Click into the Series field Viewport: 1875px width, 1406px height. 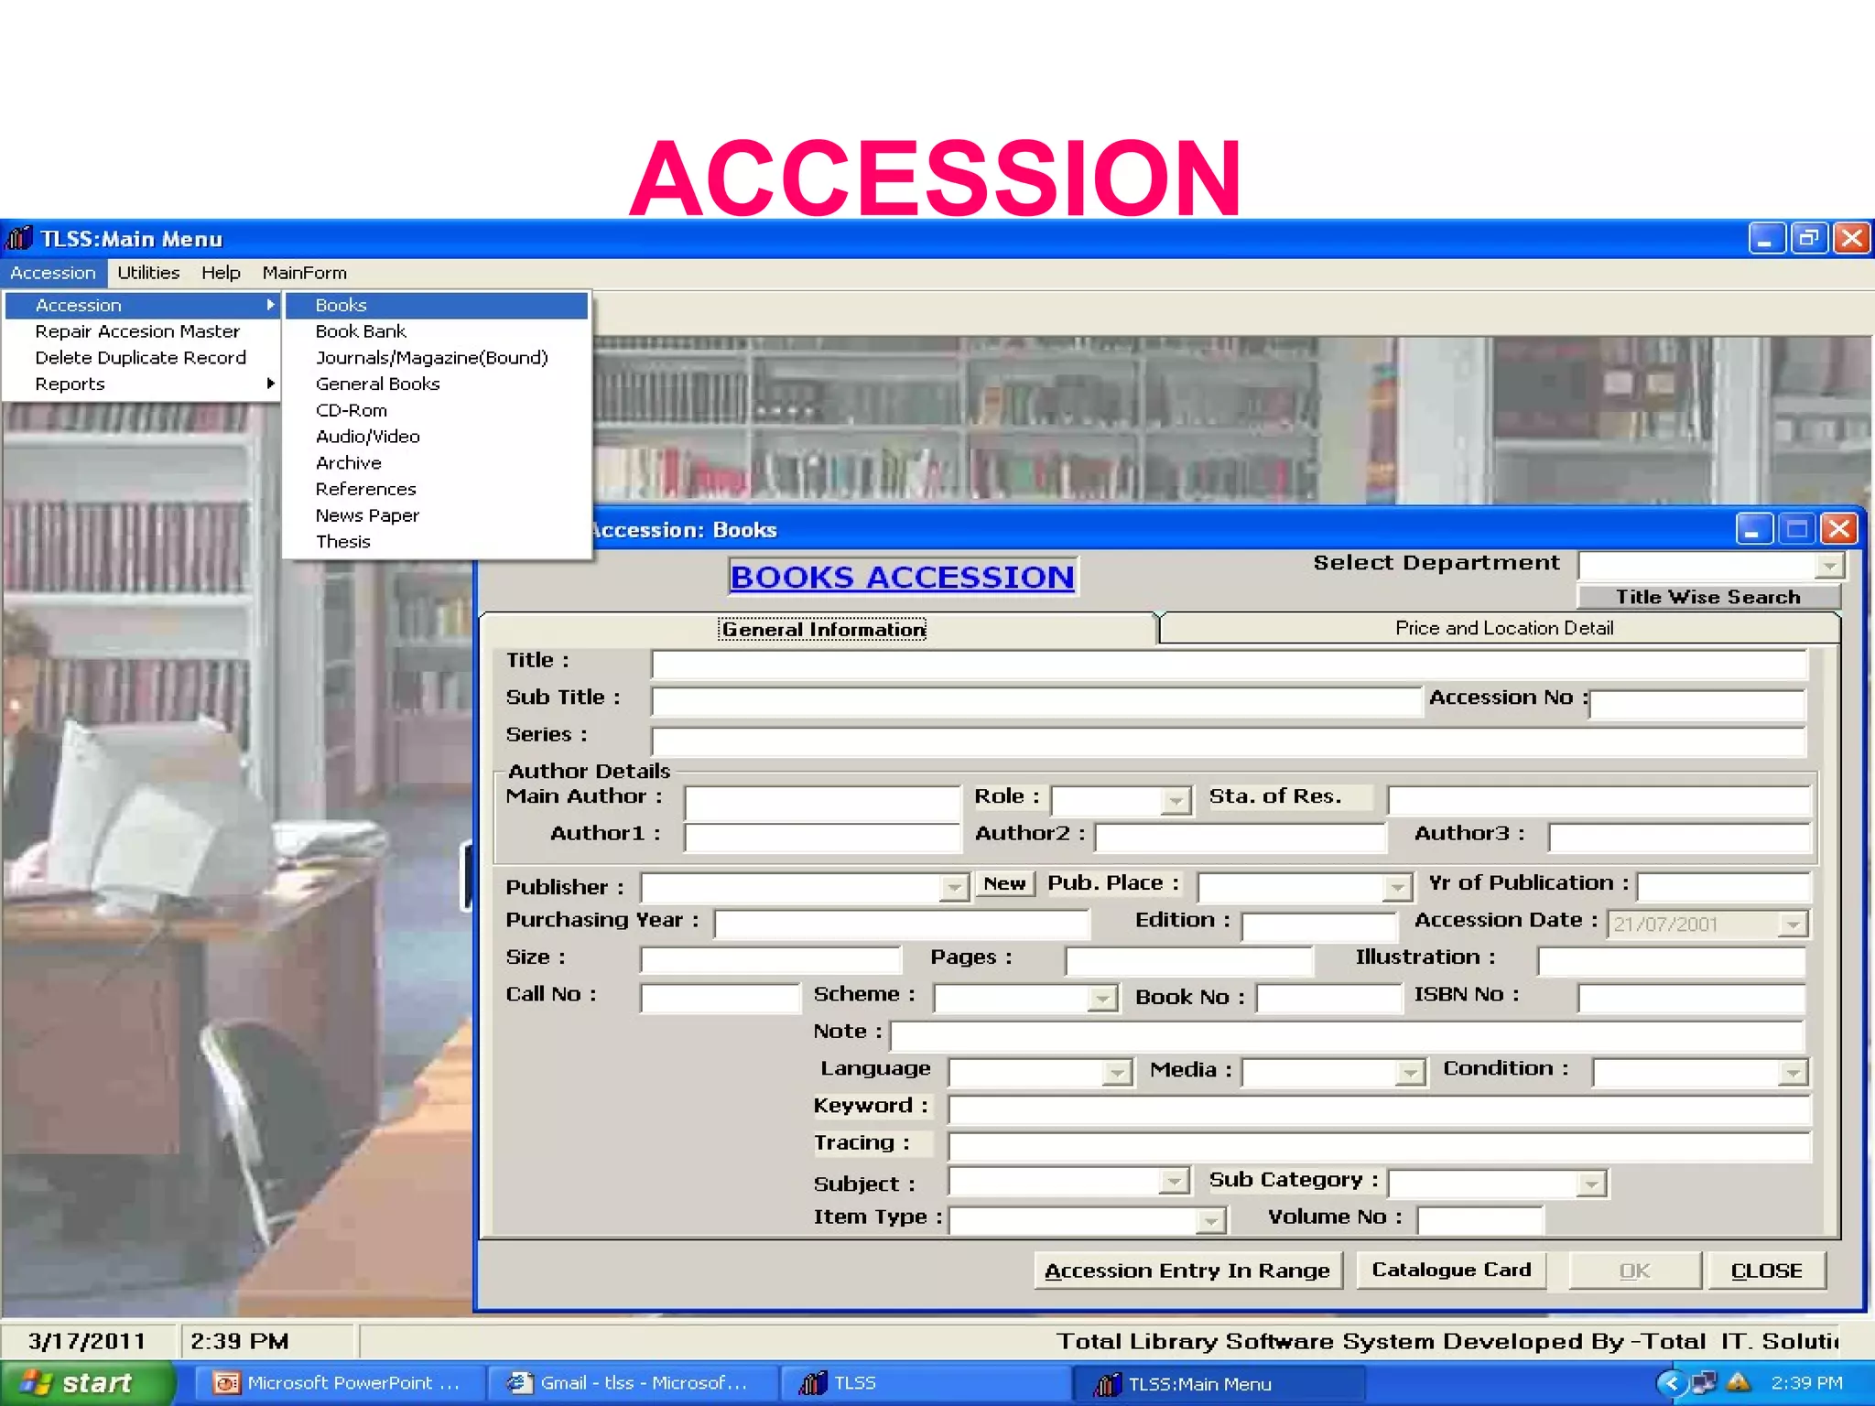(1229, 741)
